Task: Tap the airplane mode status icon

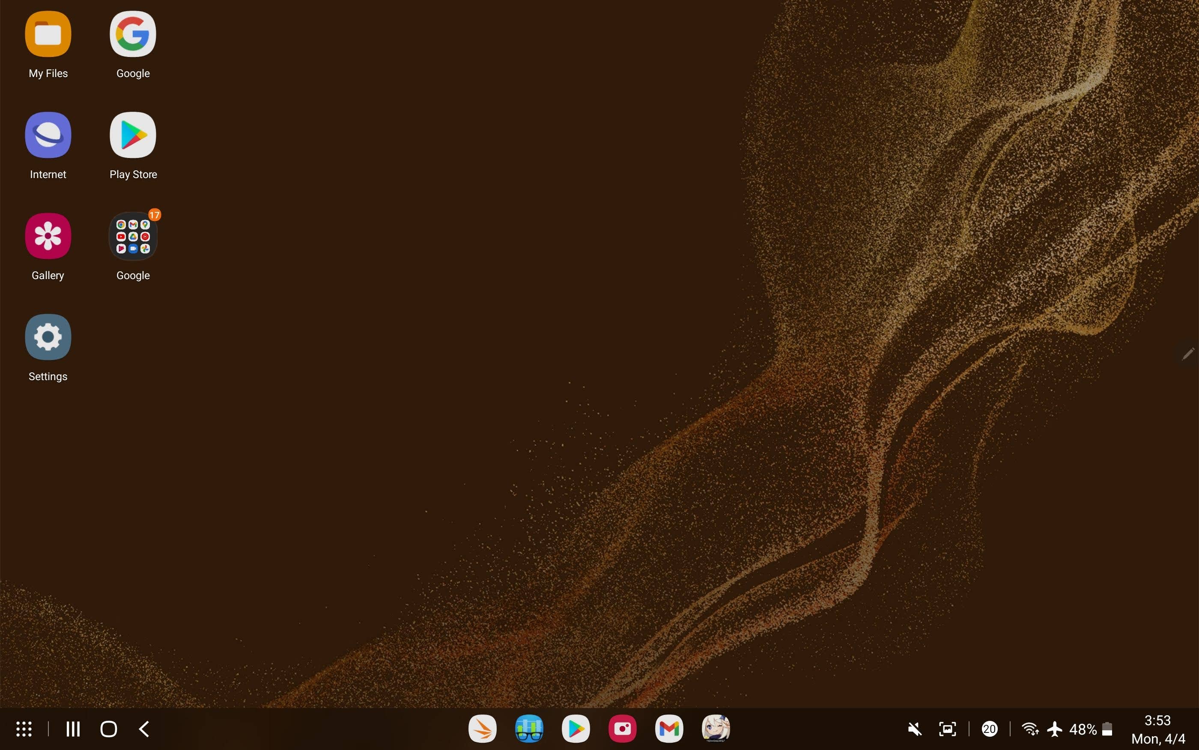Action: 1054,729
